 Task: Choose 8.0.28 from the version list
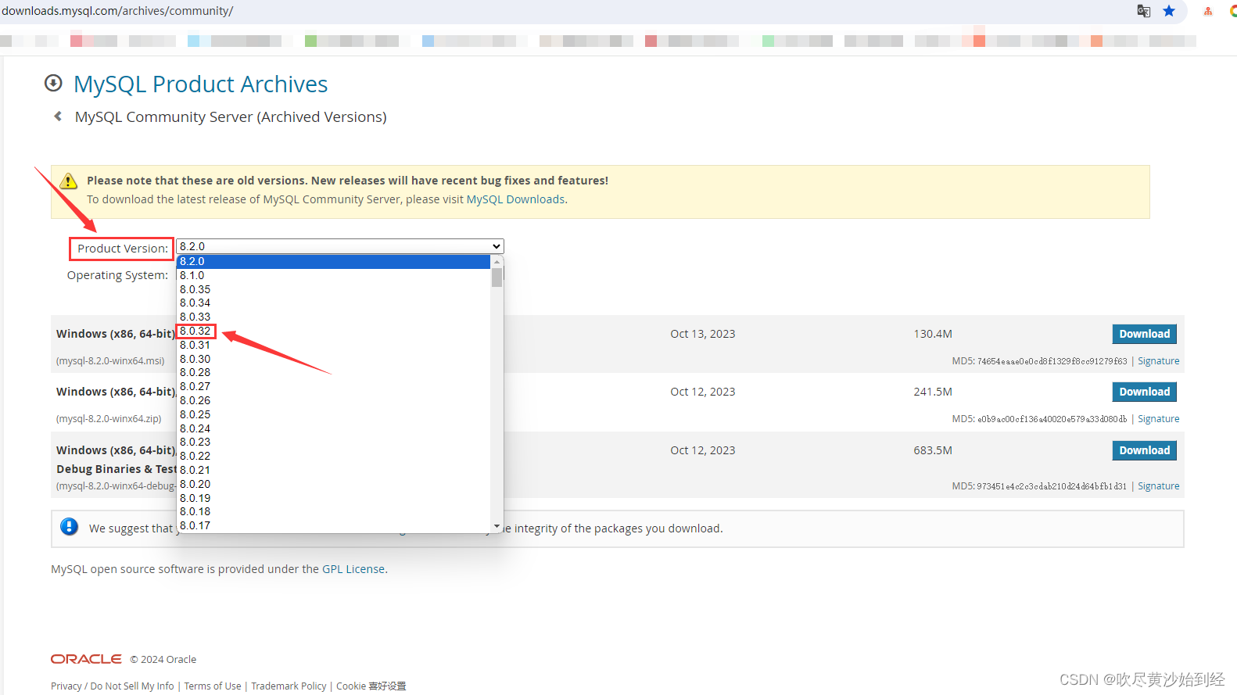(x=333, y=372)
